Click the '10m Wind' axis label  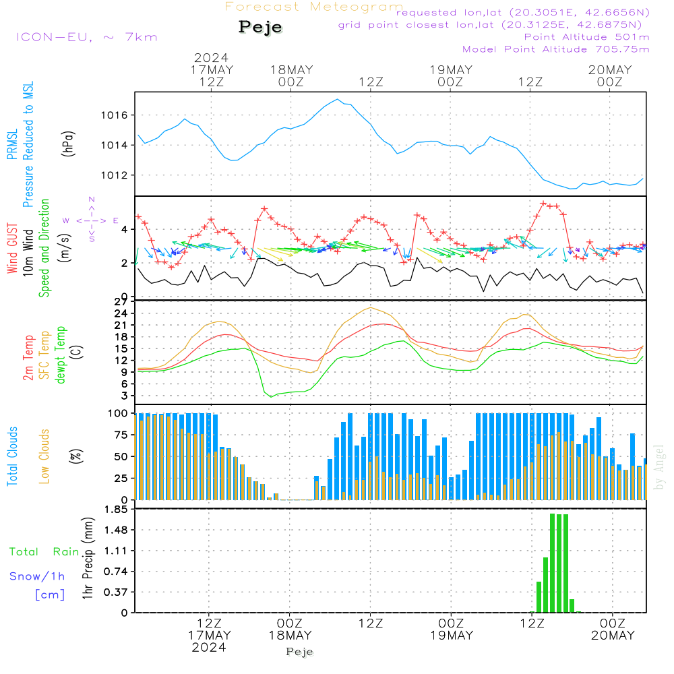click(28, 253)
